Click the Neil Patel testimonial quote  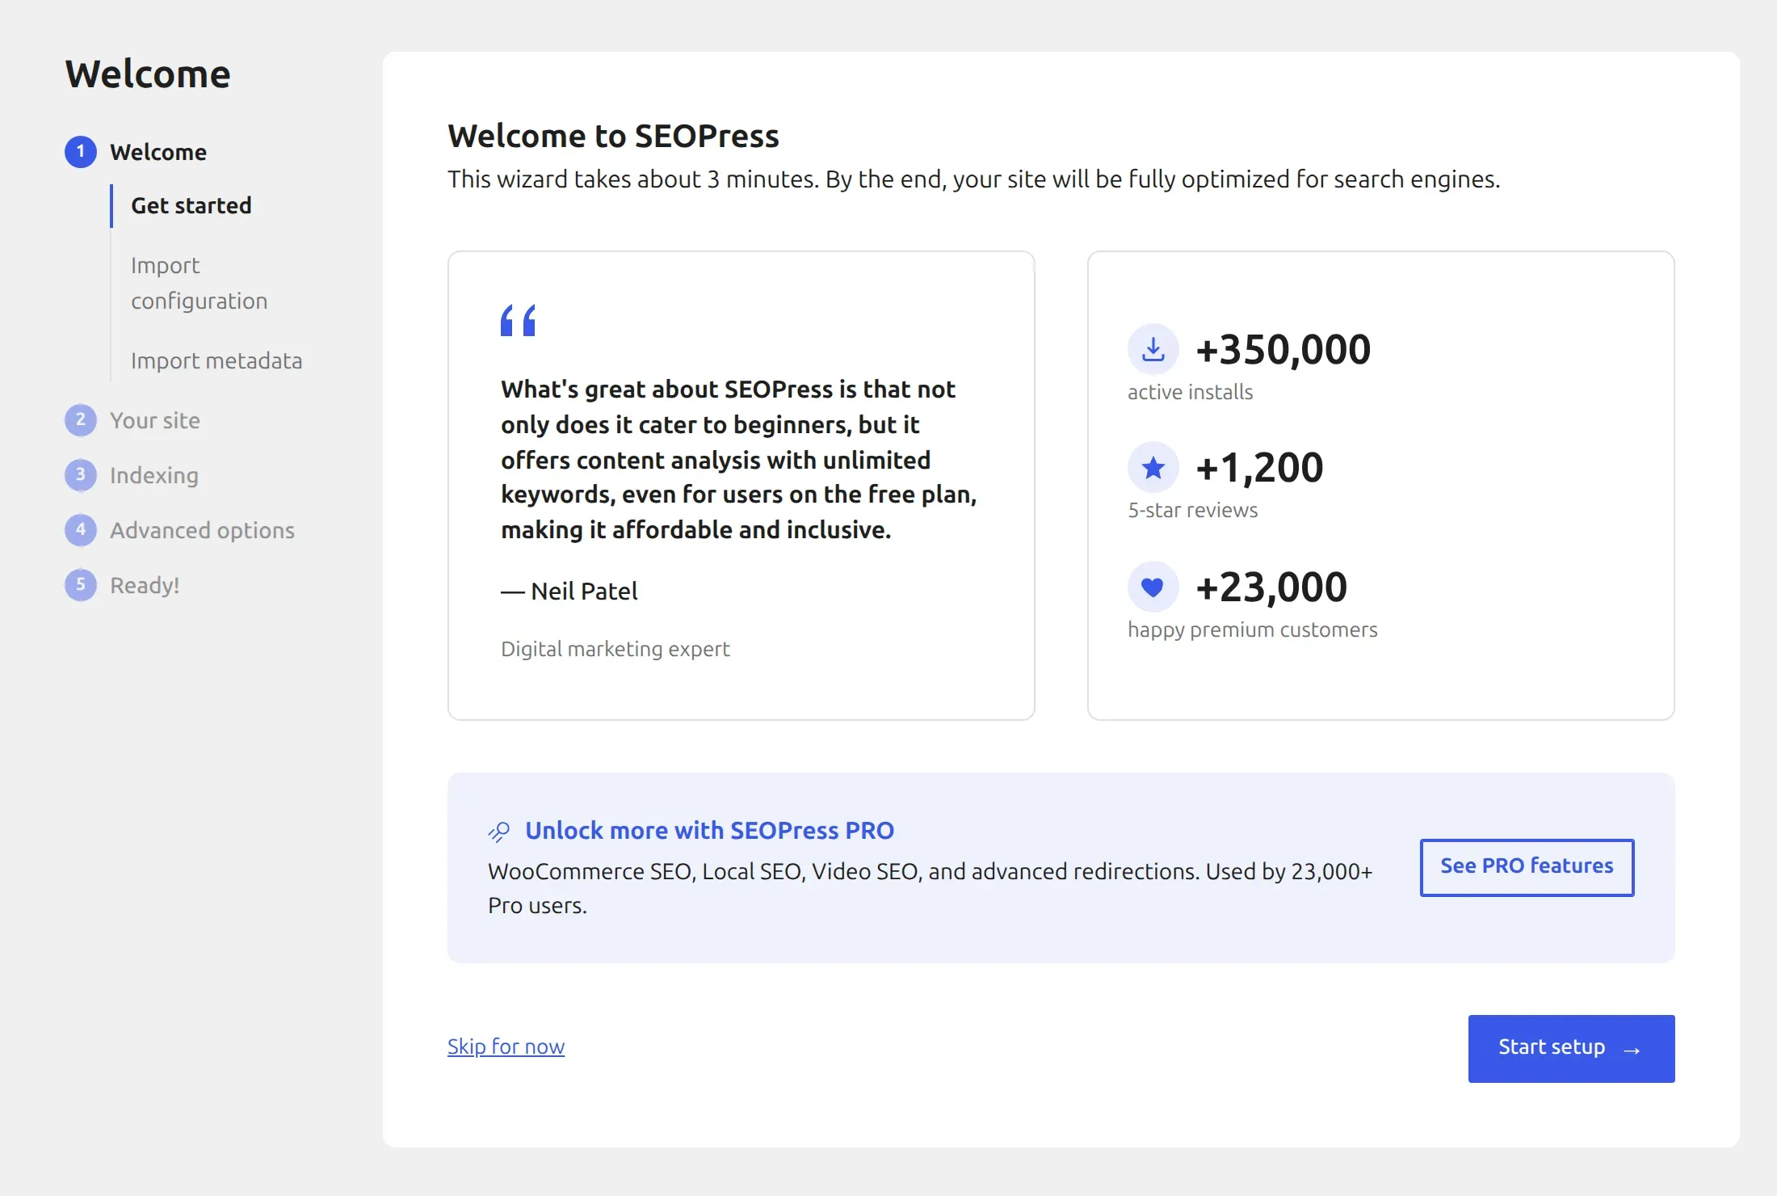click(739, 459)
